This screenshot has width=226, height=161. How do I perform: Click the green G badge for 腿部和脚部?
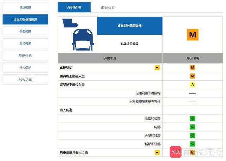click(x=192, y=144)
